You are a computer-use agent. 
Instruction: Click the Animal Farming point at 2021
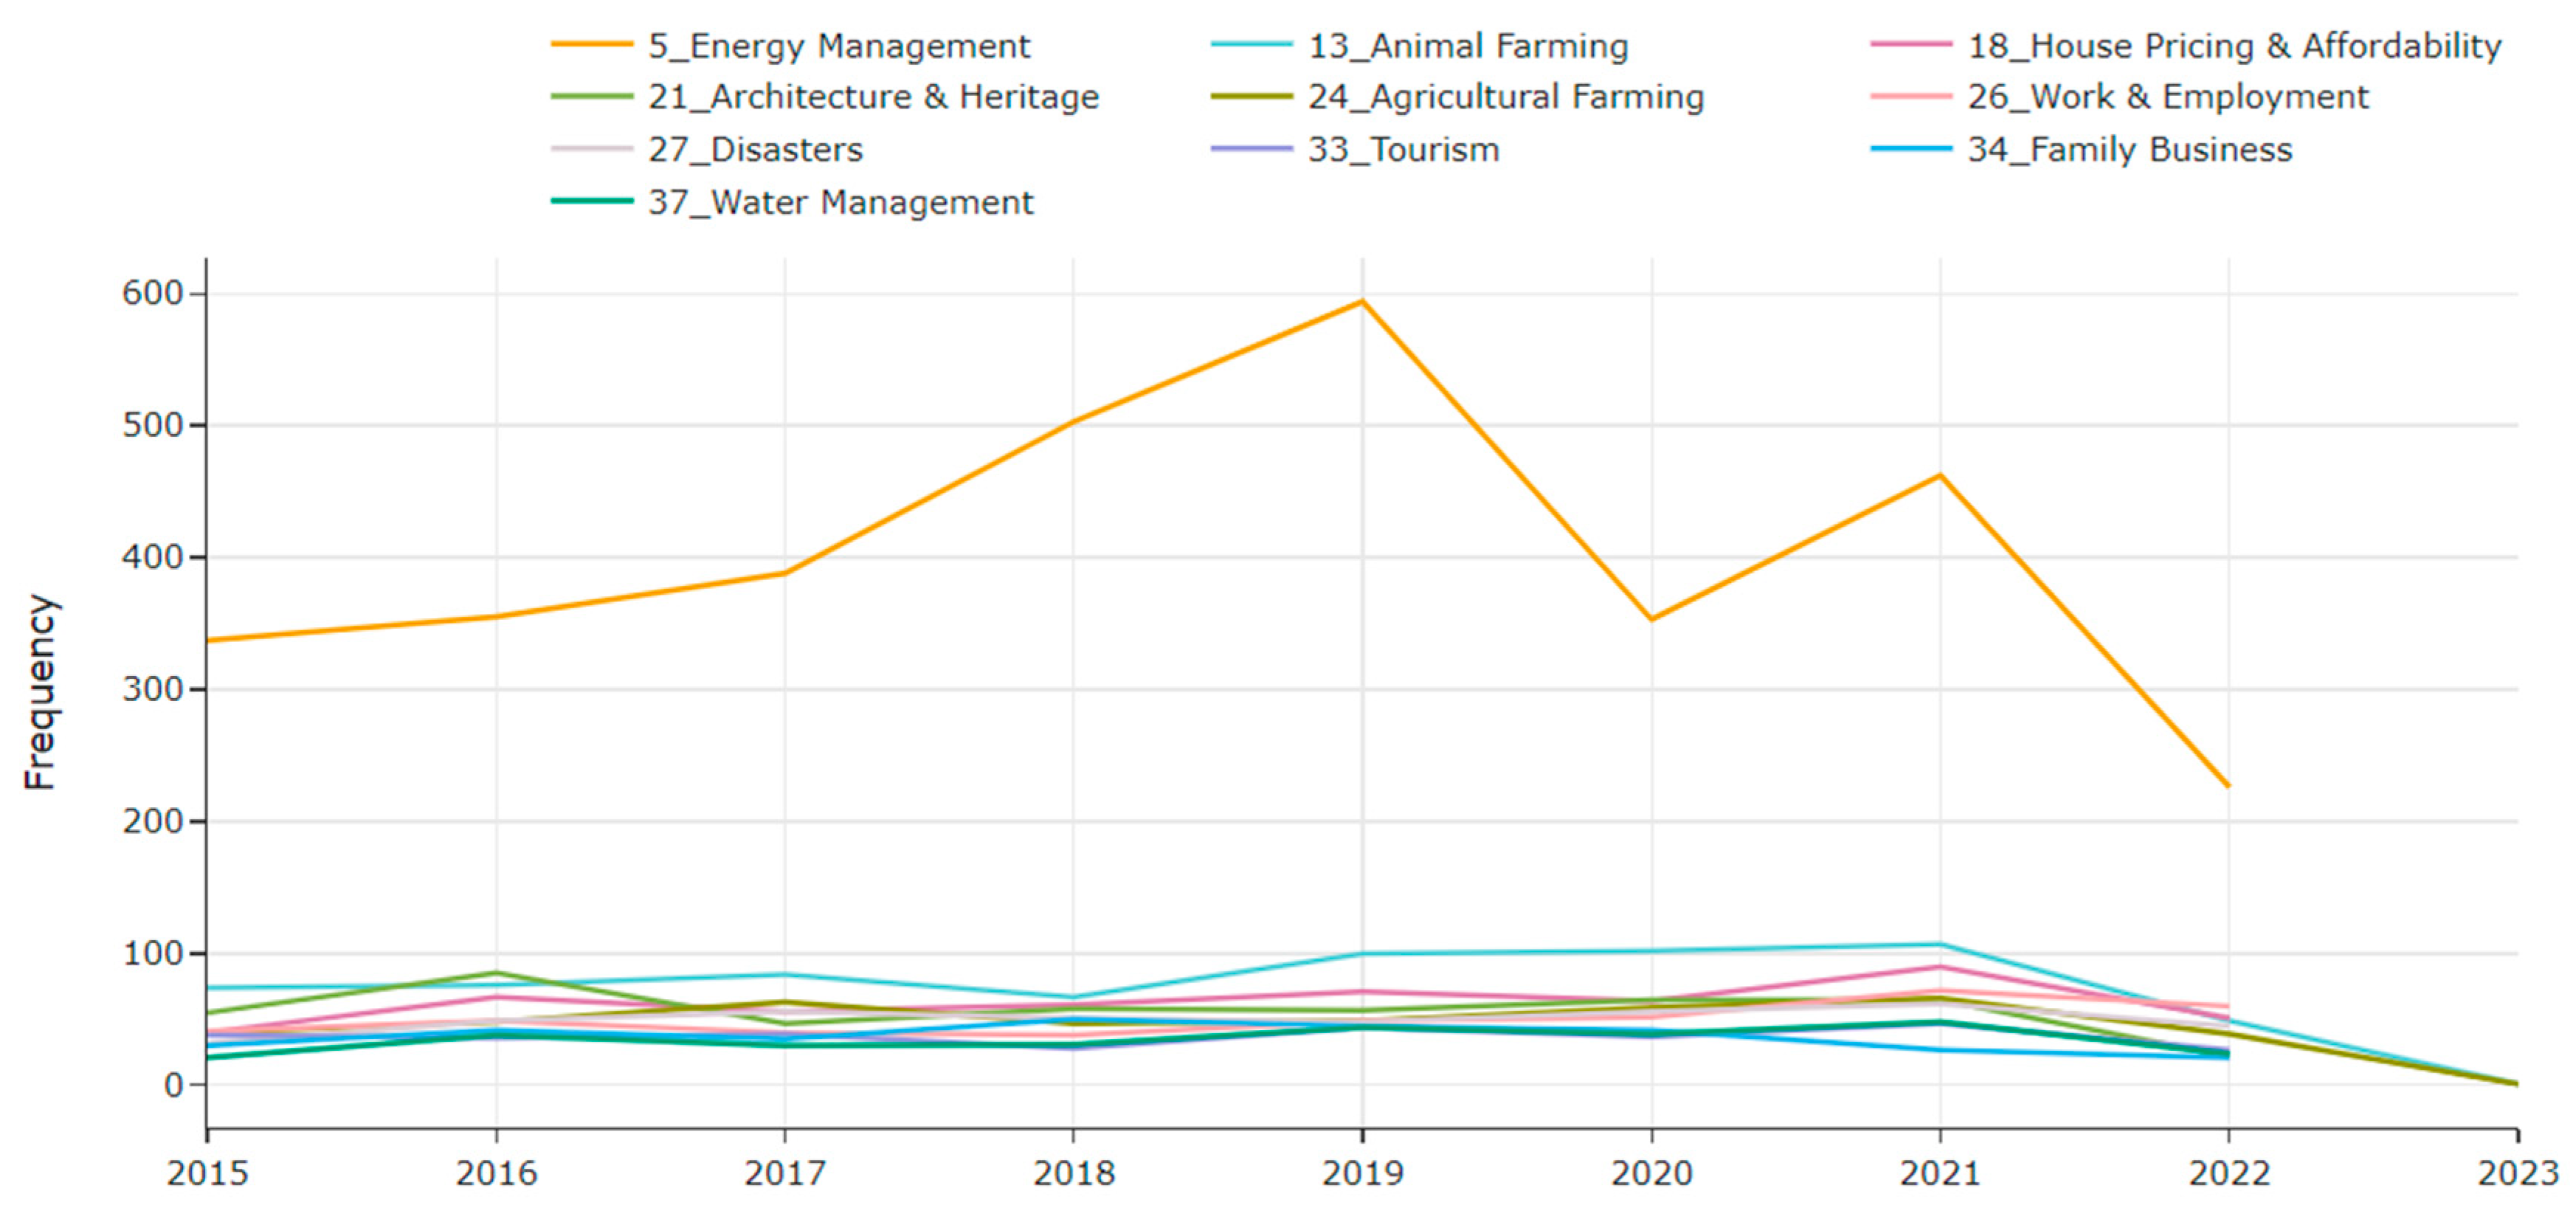point(1940,944)
